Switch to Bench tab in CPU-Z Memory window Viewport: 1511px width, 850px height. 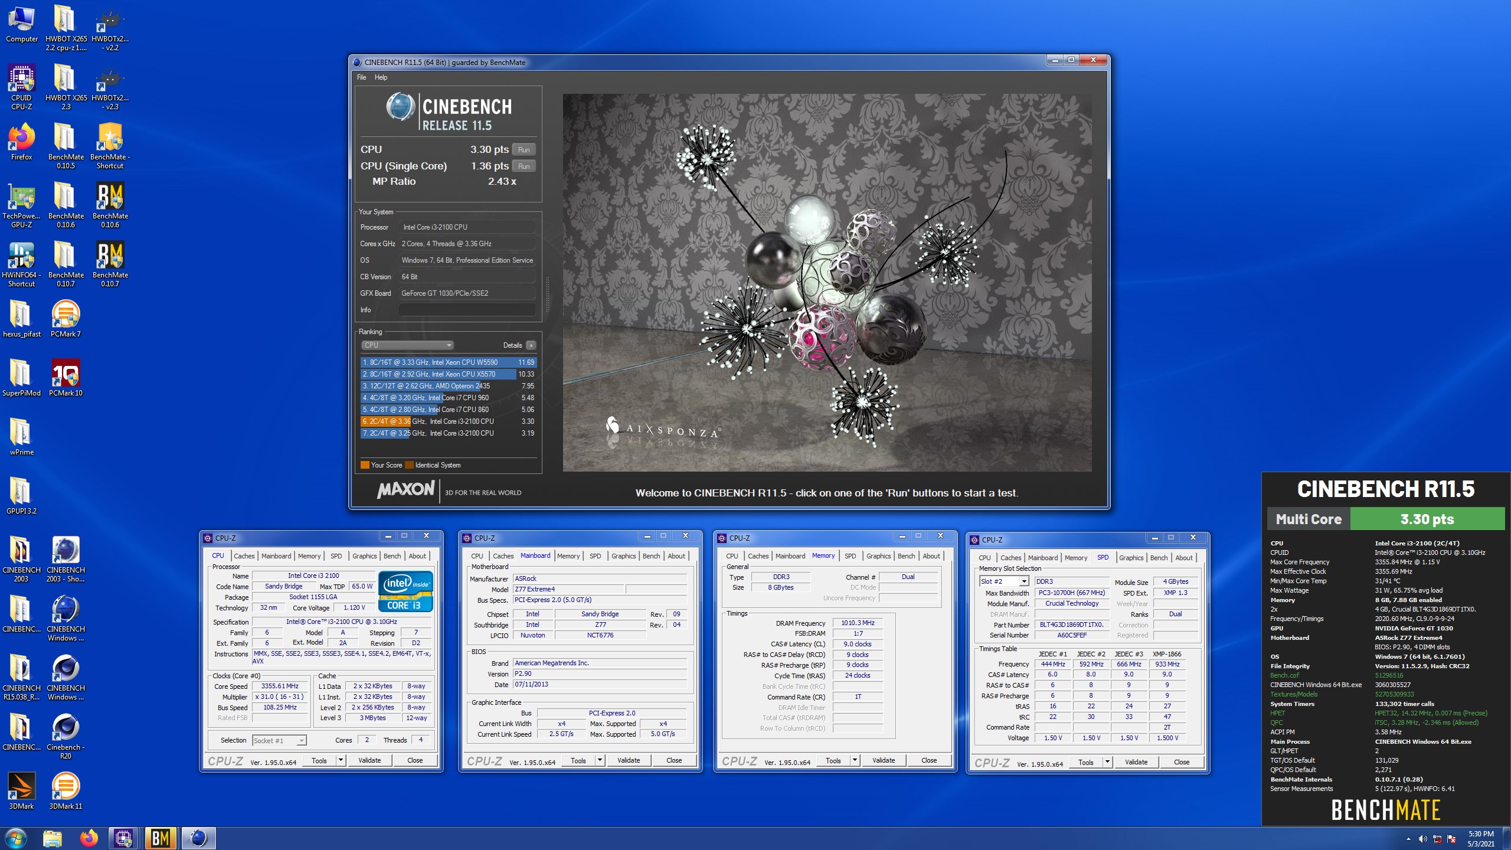[906, 556]
